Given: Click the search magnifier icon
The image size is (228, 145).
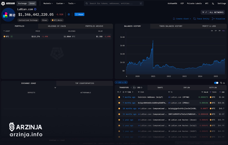Looking at the screenshot, I should coord(87,4).
